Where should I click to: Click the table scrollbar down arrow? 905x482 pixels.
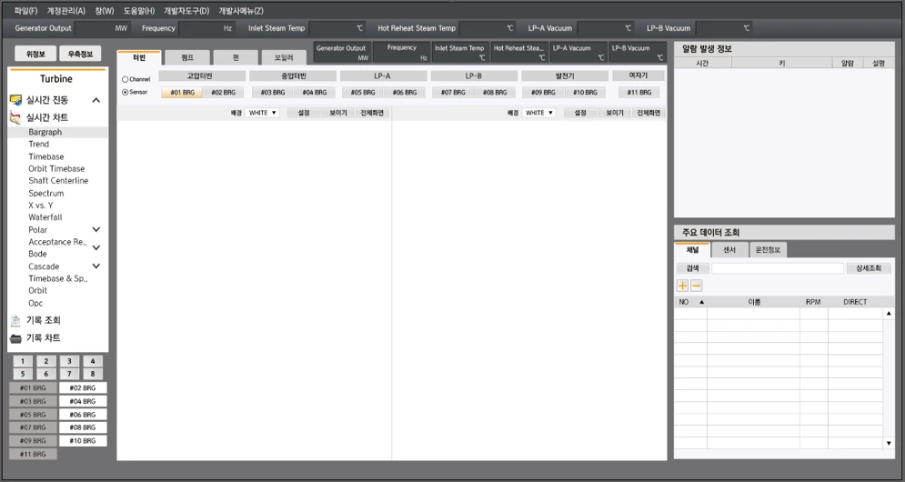coord(889,443)
